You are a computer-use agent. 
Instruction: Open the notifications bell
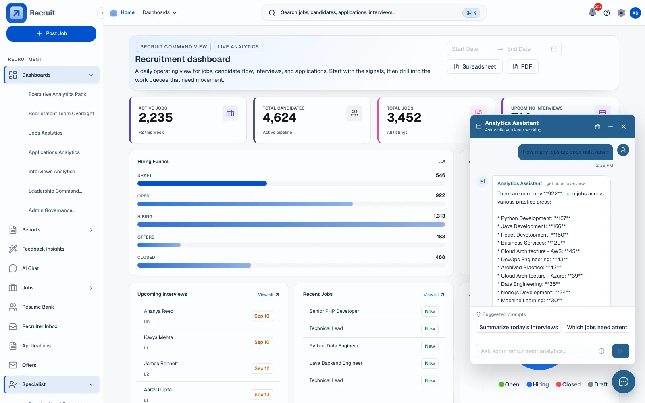[593, 12]
